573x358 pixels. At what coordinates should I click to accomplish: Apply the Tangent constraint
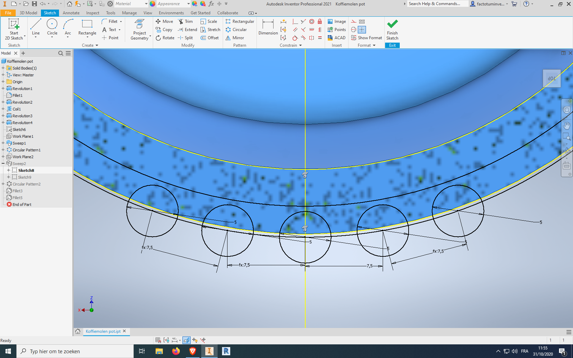coord(295,38)
